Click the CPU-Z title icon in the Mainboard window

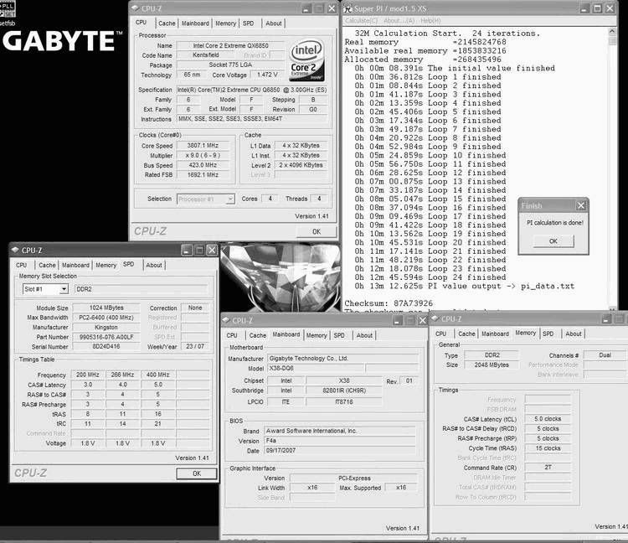point(226,320)
